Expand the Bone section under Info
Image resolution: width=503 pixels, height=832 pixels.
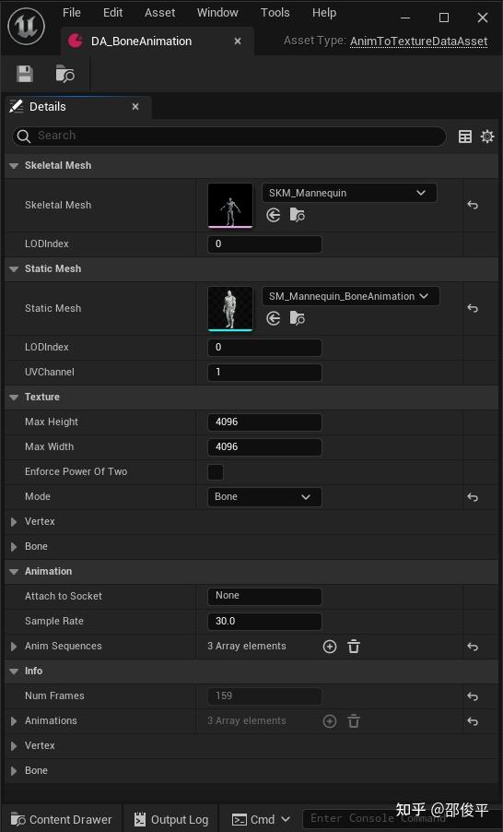[x=15, y=771]
